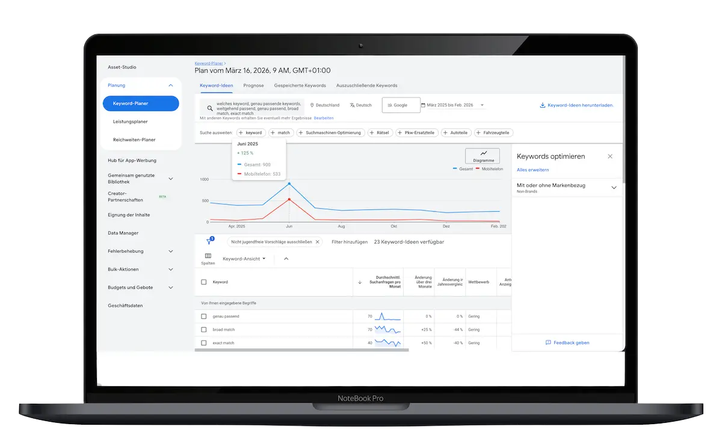Add 'Autoteile' to broaden search
The width and height of the screenshot is (722, 441).
point(456,132)
